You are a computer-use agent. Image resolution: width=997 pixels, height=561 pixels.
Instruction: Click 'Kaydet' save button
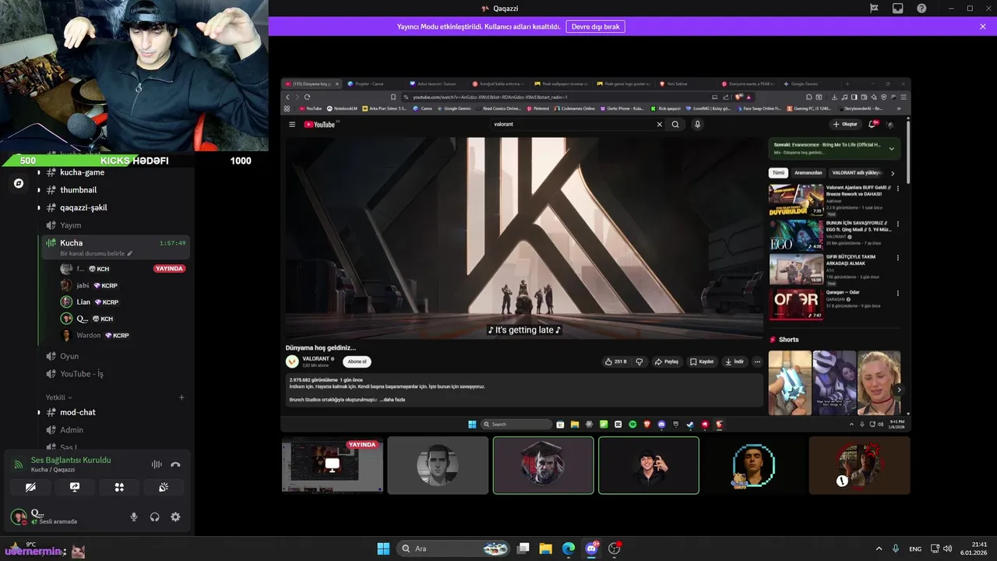(x=703, y=362)
